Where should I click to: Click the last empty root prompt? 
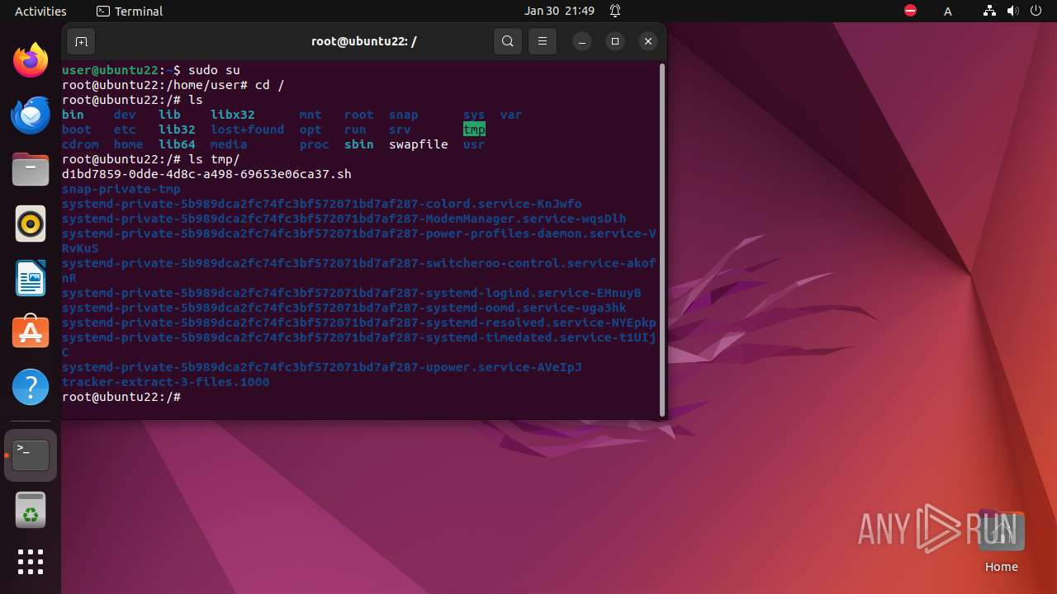click(x=121, y=397)
